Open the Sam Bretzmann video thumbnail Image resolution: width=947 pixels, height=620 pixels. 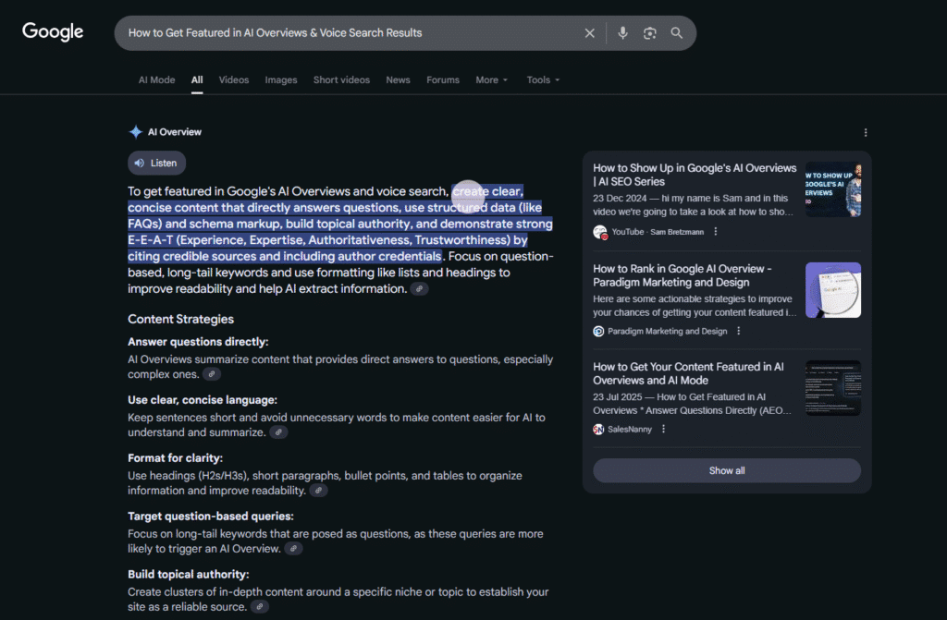pos(833,189)
